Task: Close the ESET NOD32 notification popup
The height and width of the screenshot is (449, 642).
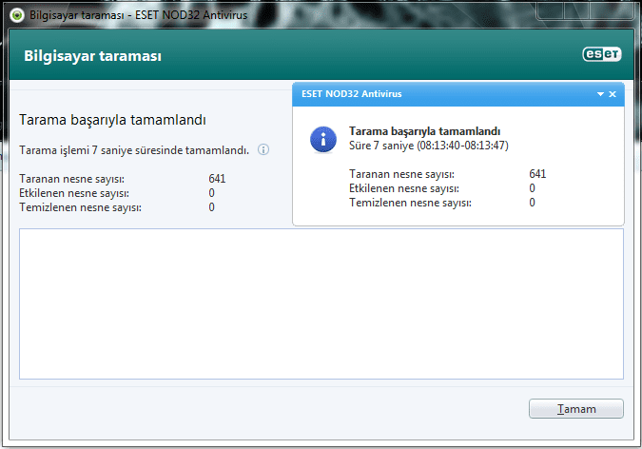Action: click(613, 94)
